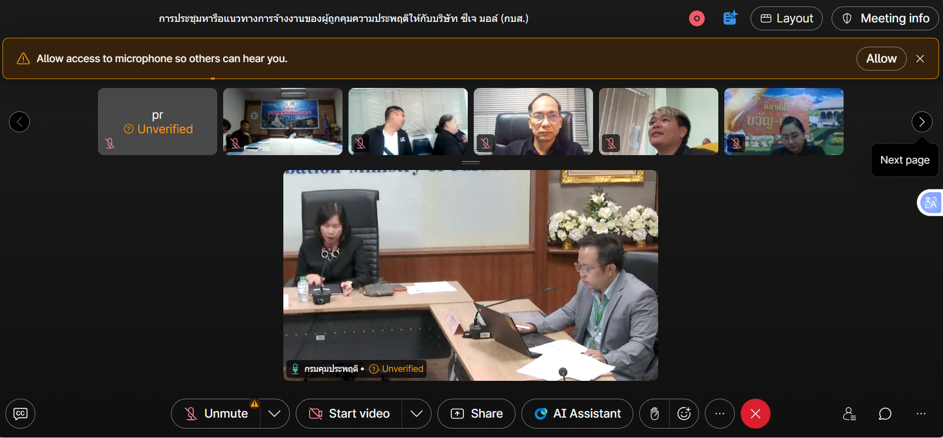Image resolution: width=943 pixels, height=438 pixels.
Task: Unmute the microphone
Action: [x=216, y=414]
